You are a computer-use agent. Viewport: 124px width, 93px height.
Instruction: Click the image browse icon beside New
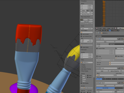pyautogui.click(x=116, y=28)
